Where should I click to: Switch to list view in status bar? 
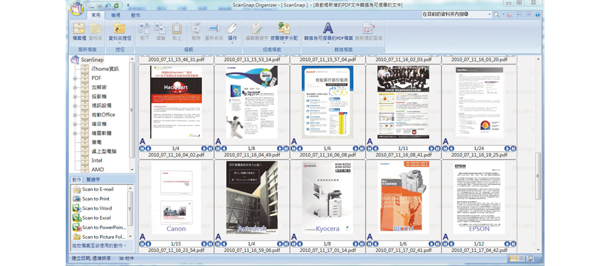click(x=522, y=258)
